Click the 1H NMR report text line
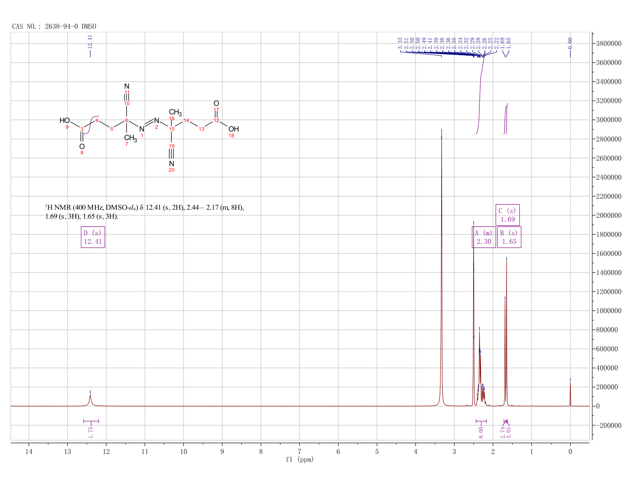The image size is (642, 496). click(x=145, y=212)
